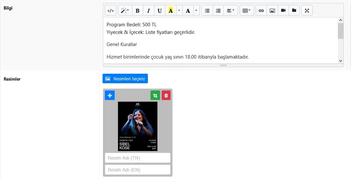Focus the Resim Adı (TR) field
This screenshot has width=351, height=179.
tap(138, 158)
